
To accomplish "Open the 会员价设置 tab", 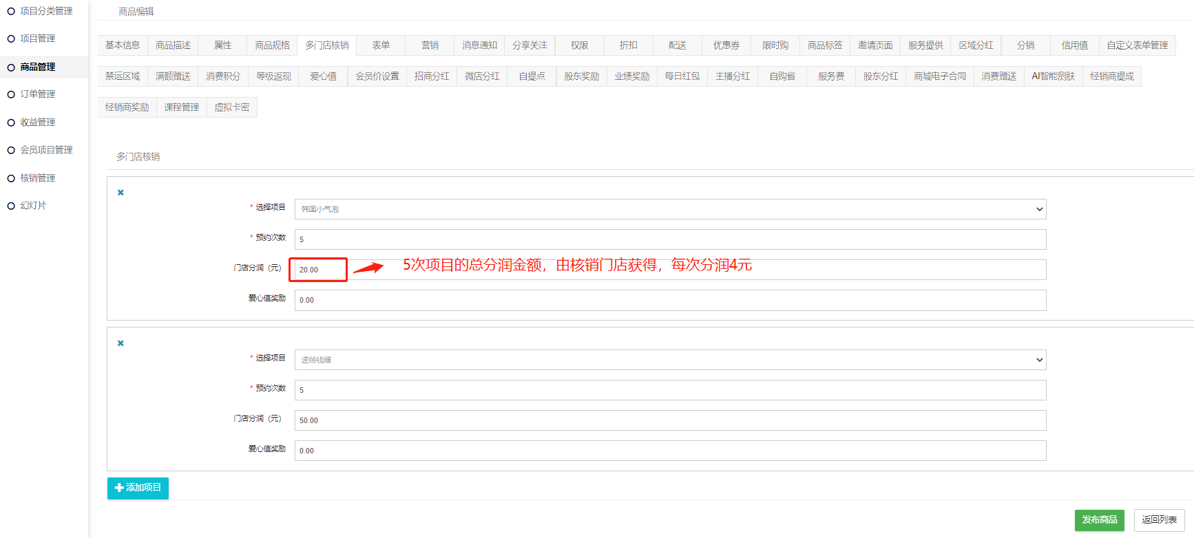I will 377,76.
